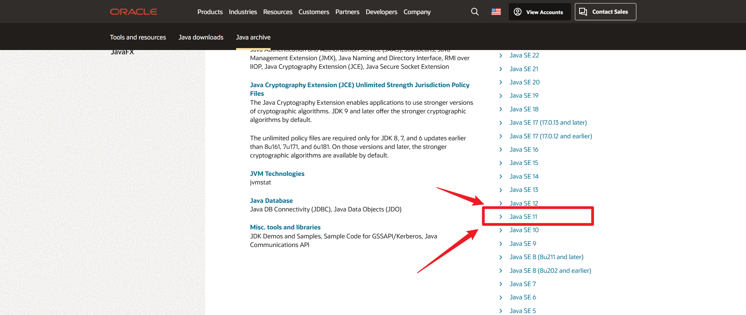Open Java SE 8 (8u202 and earlier)
This screenshot has width=746, height=315.
(550, 270)
